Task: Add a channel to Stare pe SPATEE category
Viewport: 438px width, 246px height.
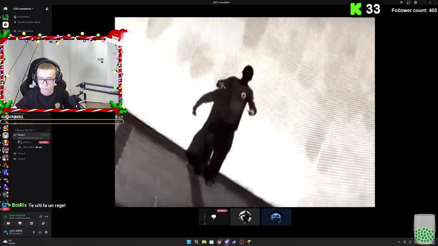Action: point(48,130)
